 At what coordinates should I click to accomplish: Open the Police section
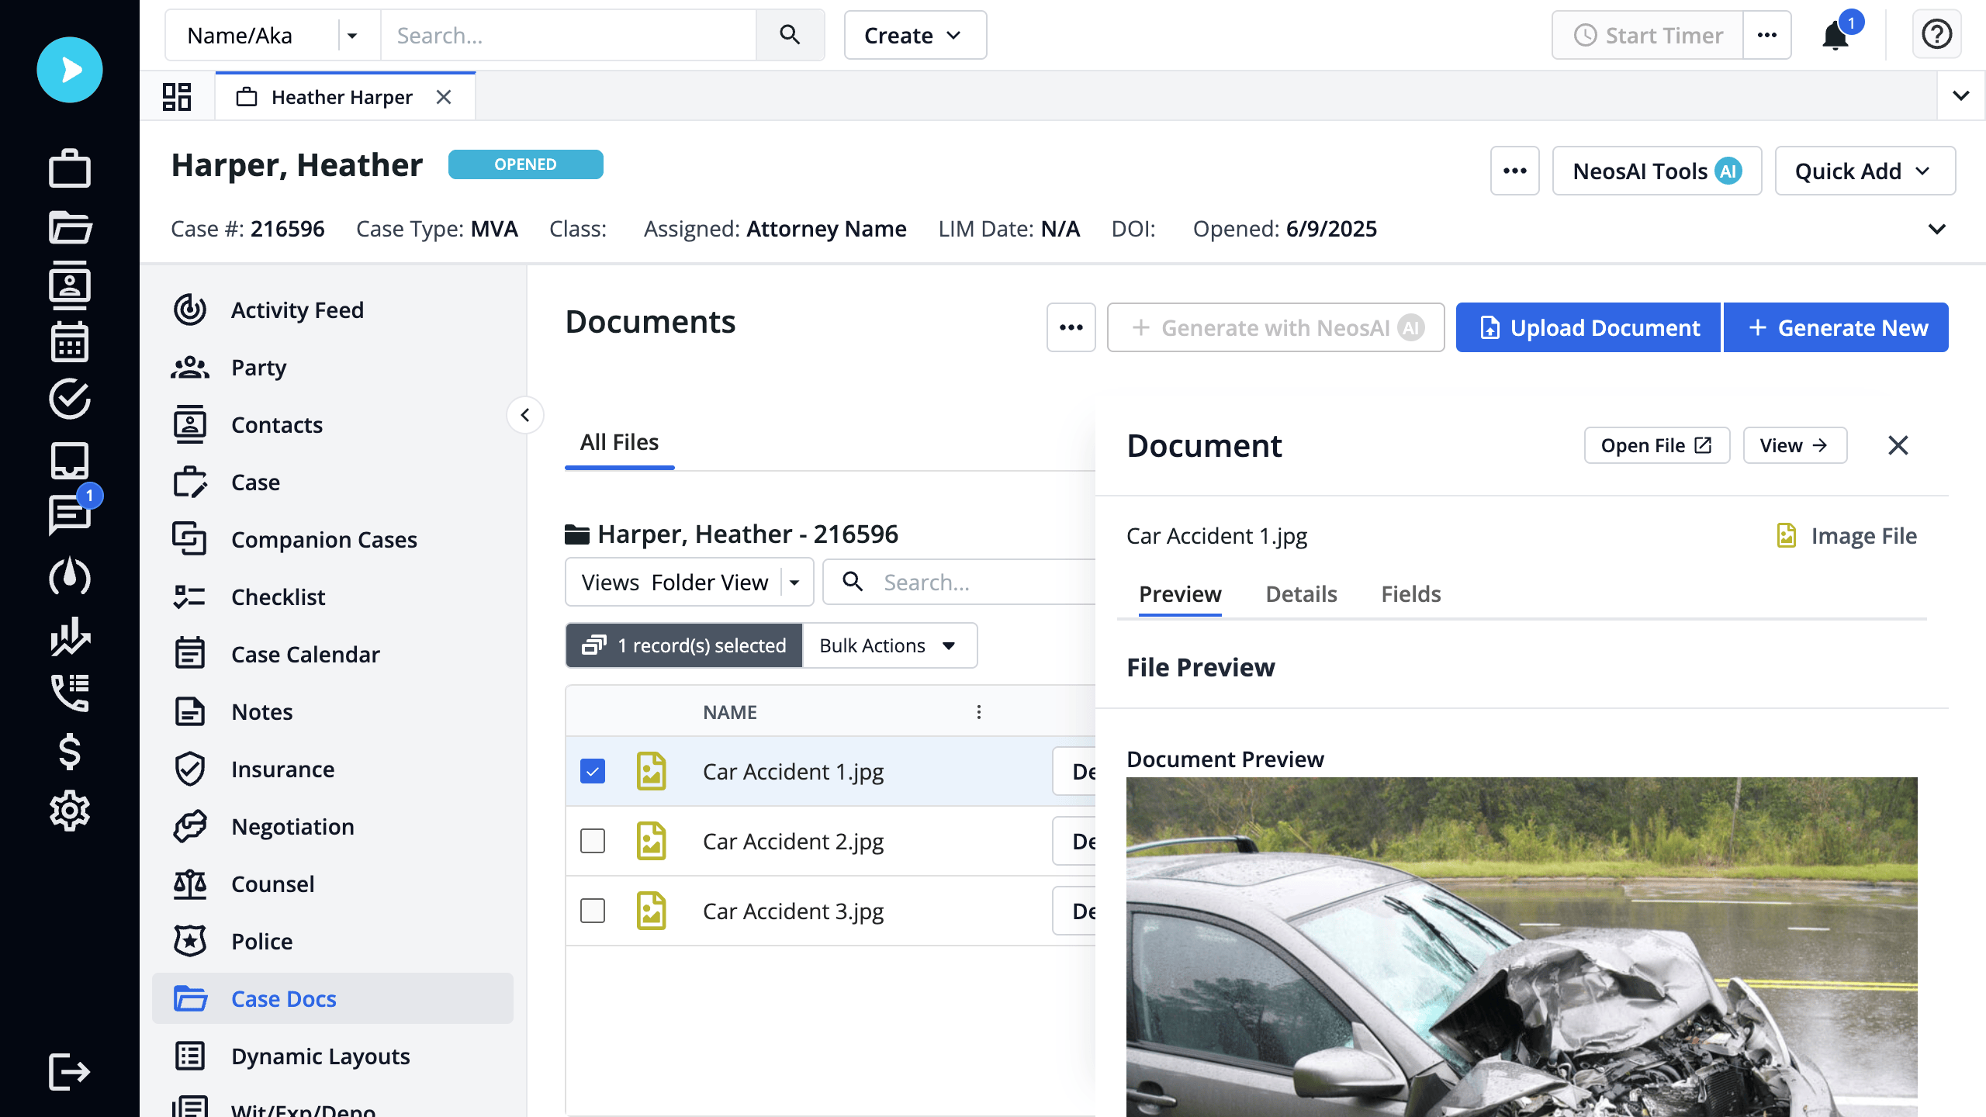point(263,941)
